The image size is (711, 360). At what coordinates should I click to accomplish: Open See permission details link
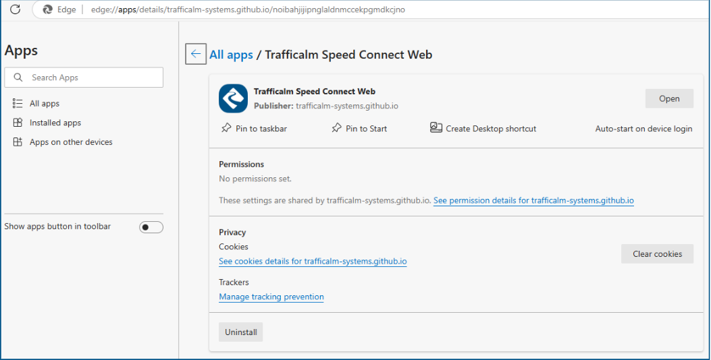tap(533, 200)
